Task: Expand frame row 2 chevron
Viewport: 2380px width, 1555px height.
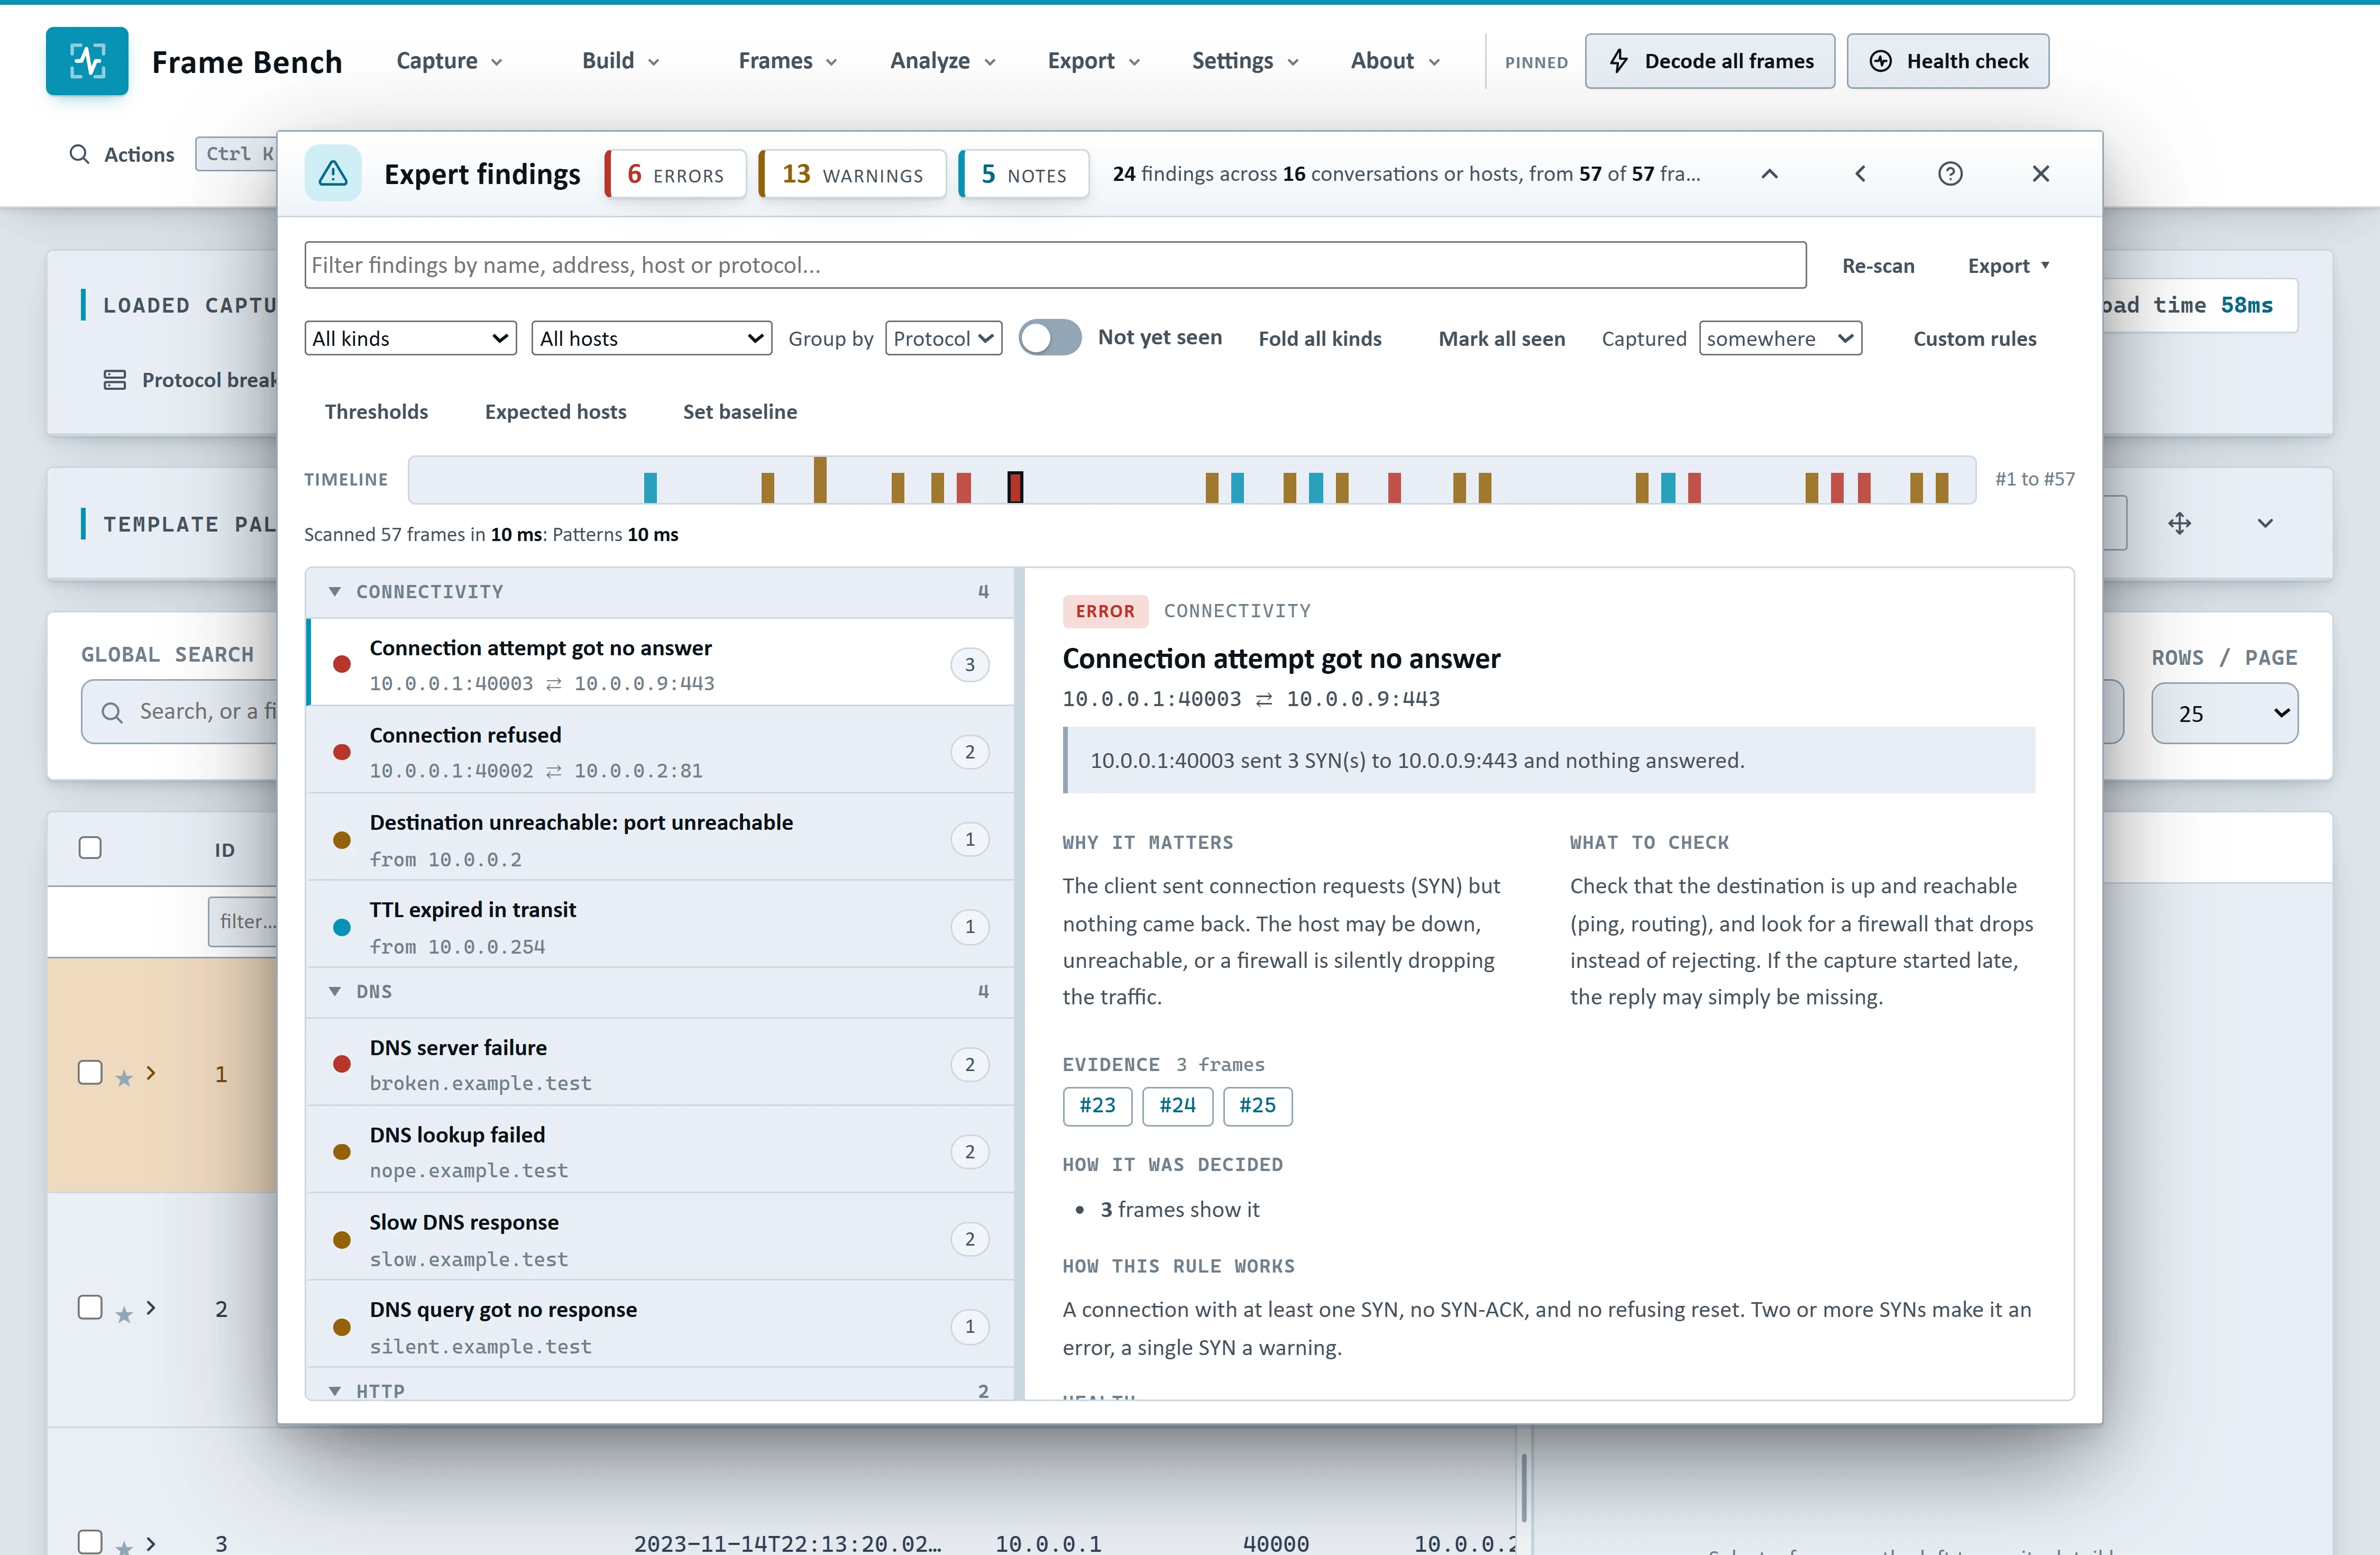Action: point(151,1308)
